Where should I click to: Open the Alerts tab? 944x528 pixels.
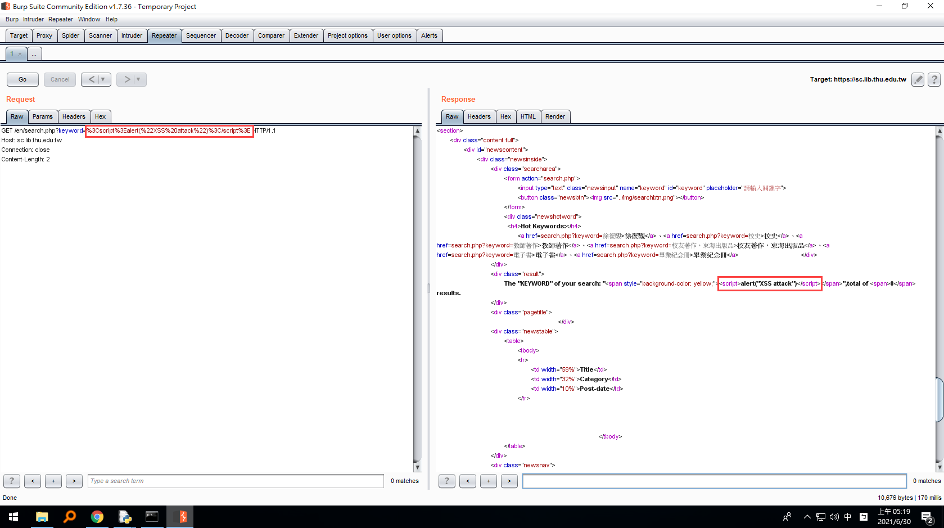[x=430, y=35]
